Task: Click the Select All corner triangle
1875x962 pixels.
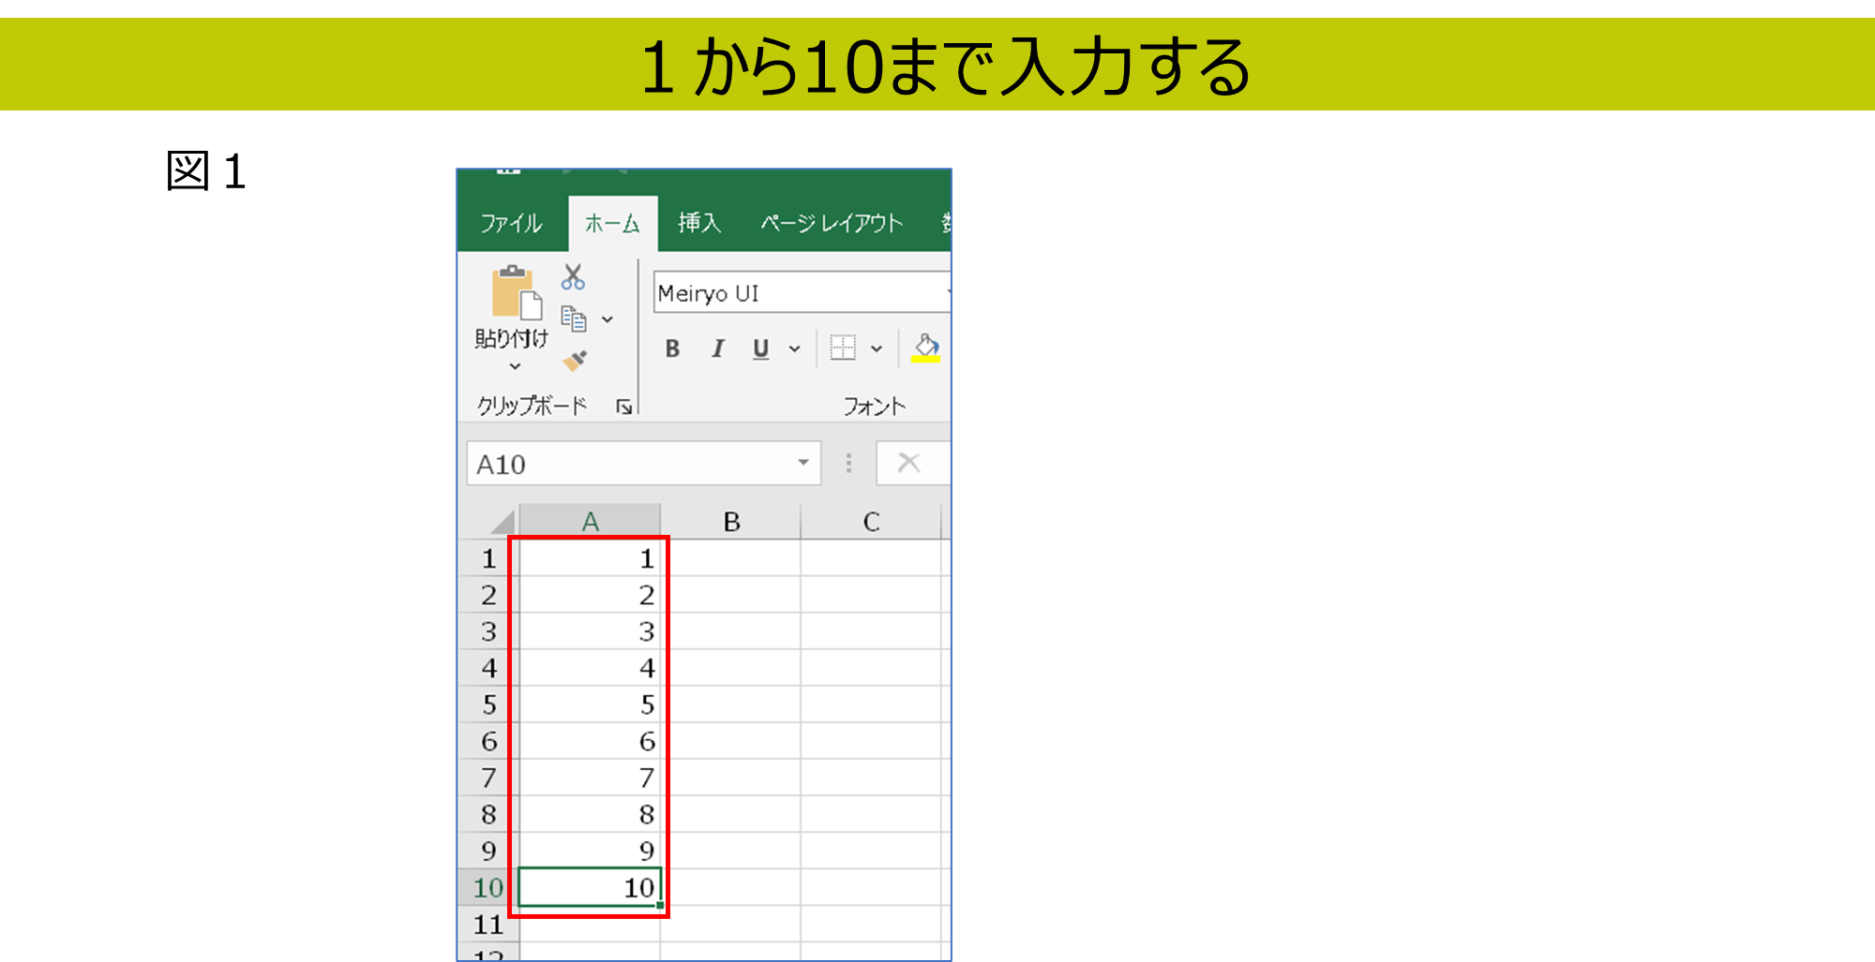Action: [502, 522]
